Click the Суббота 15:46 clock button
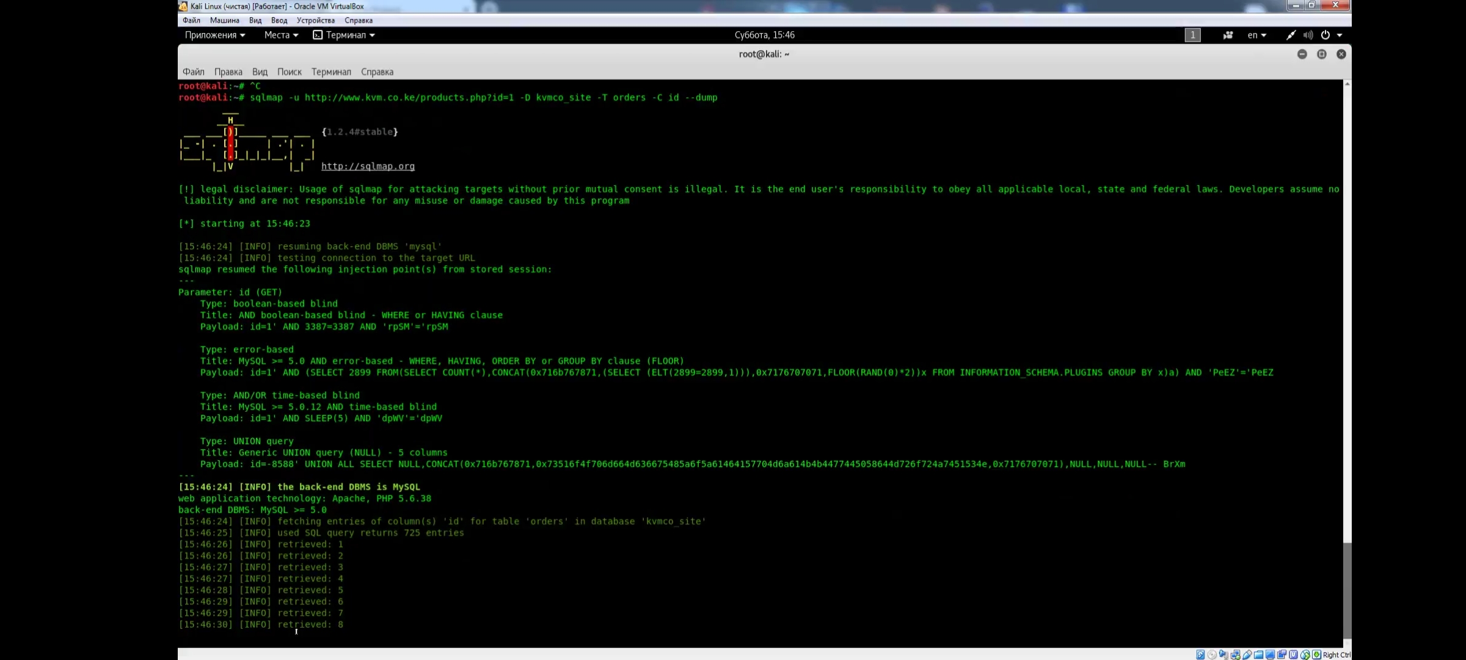This screenshot has width=1466, height=660. coord(764,35)
